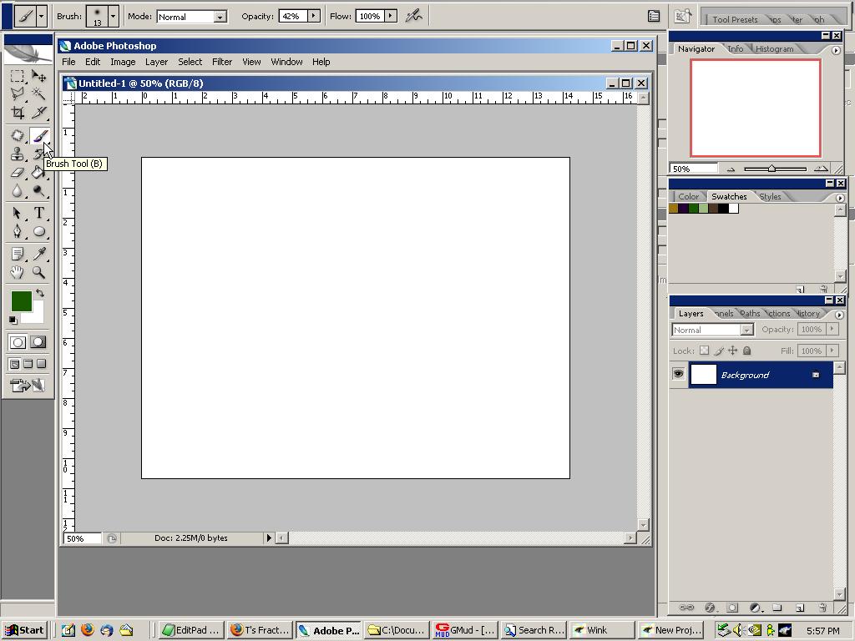Select the Type tool
The width and height of the screenshot is (855, 641).
[x=40, y=213]
